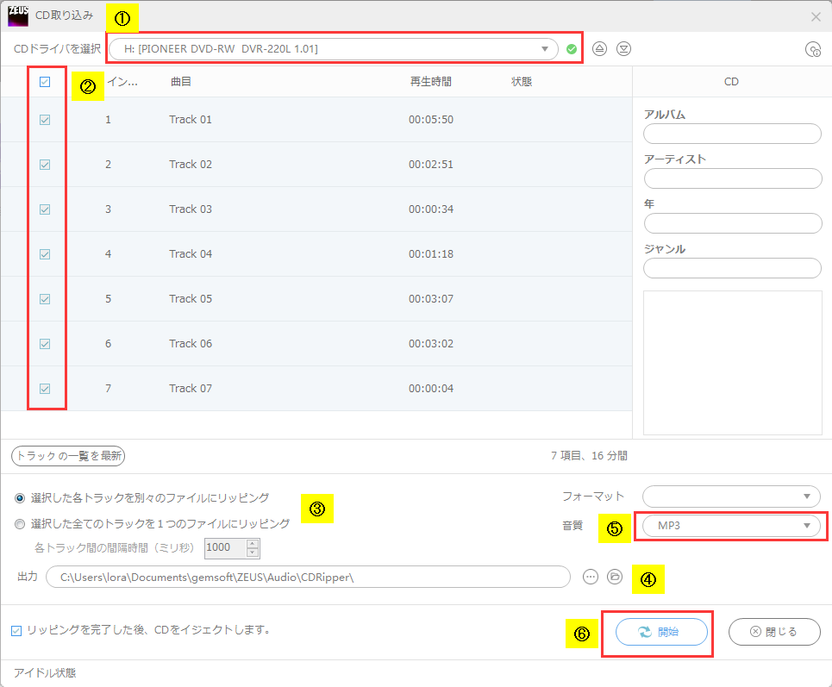Open the フォーマット format dropdown

[731, 497]
